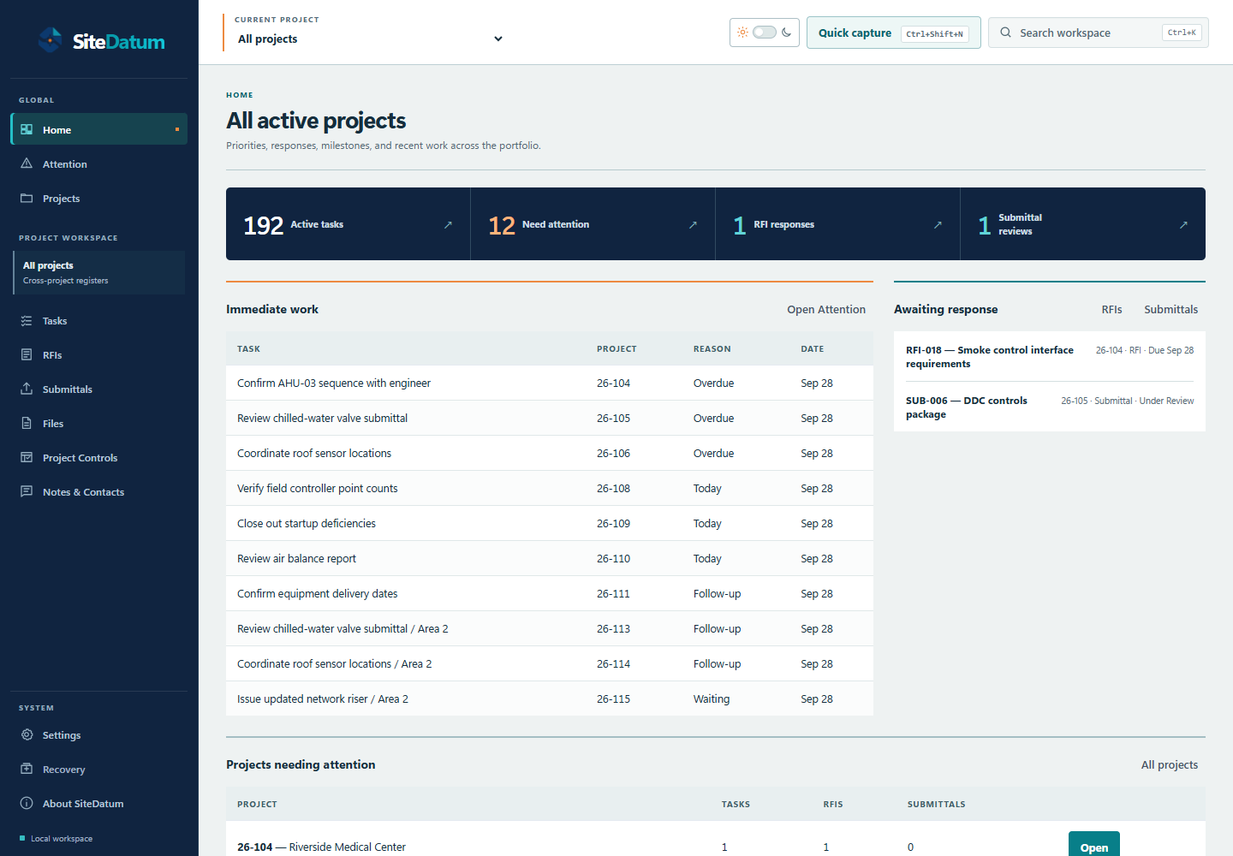Click the sun light-mode icon
1233x856 pixels.
tap(742, 33)
